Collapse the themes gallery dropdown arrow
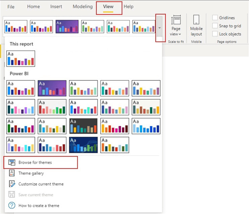This screenshot has width=249, height=214. click(160, 27)
